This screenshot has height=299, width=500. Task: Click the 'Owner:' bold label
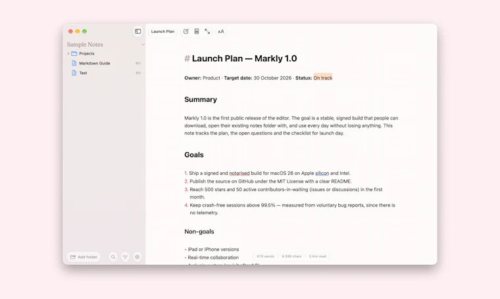point(193,78)
